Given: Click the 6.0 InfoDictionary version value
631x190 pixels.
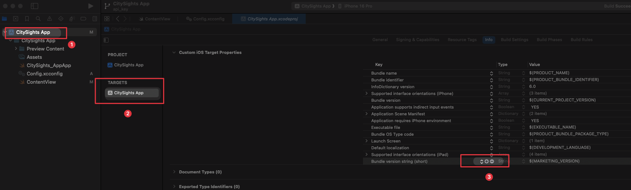Looking at the screenshot, I should 532,87.
